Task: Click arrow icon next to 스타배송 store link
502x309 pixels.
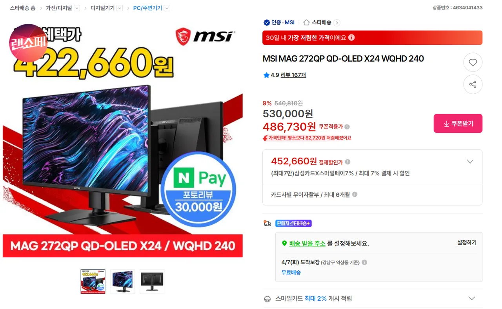Action: (337, 23)
